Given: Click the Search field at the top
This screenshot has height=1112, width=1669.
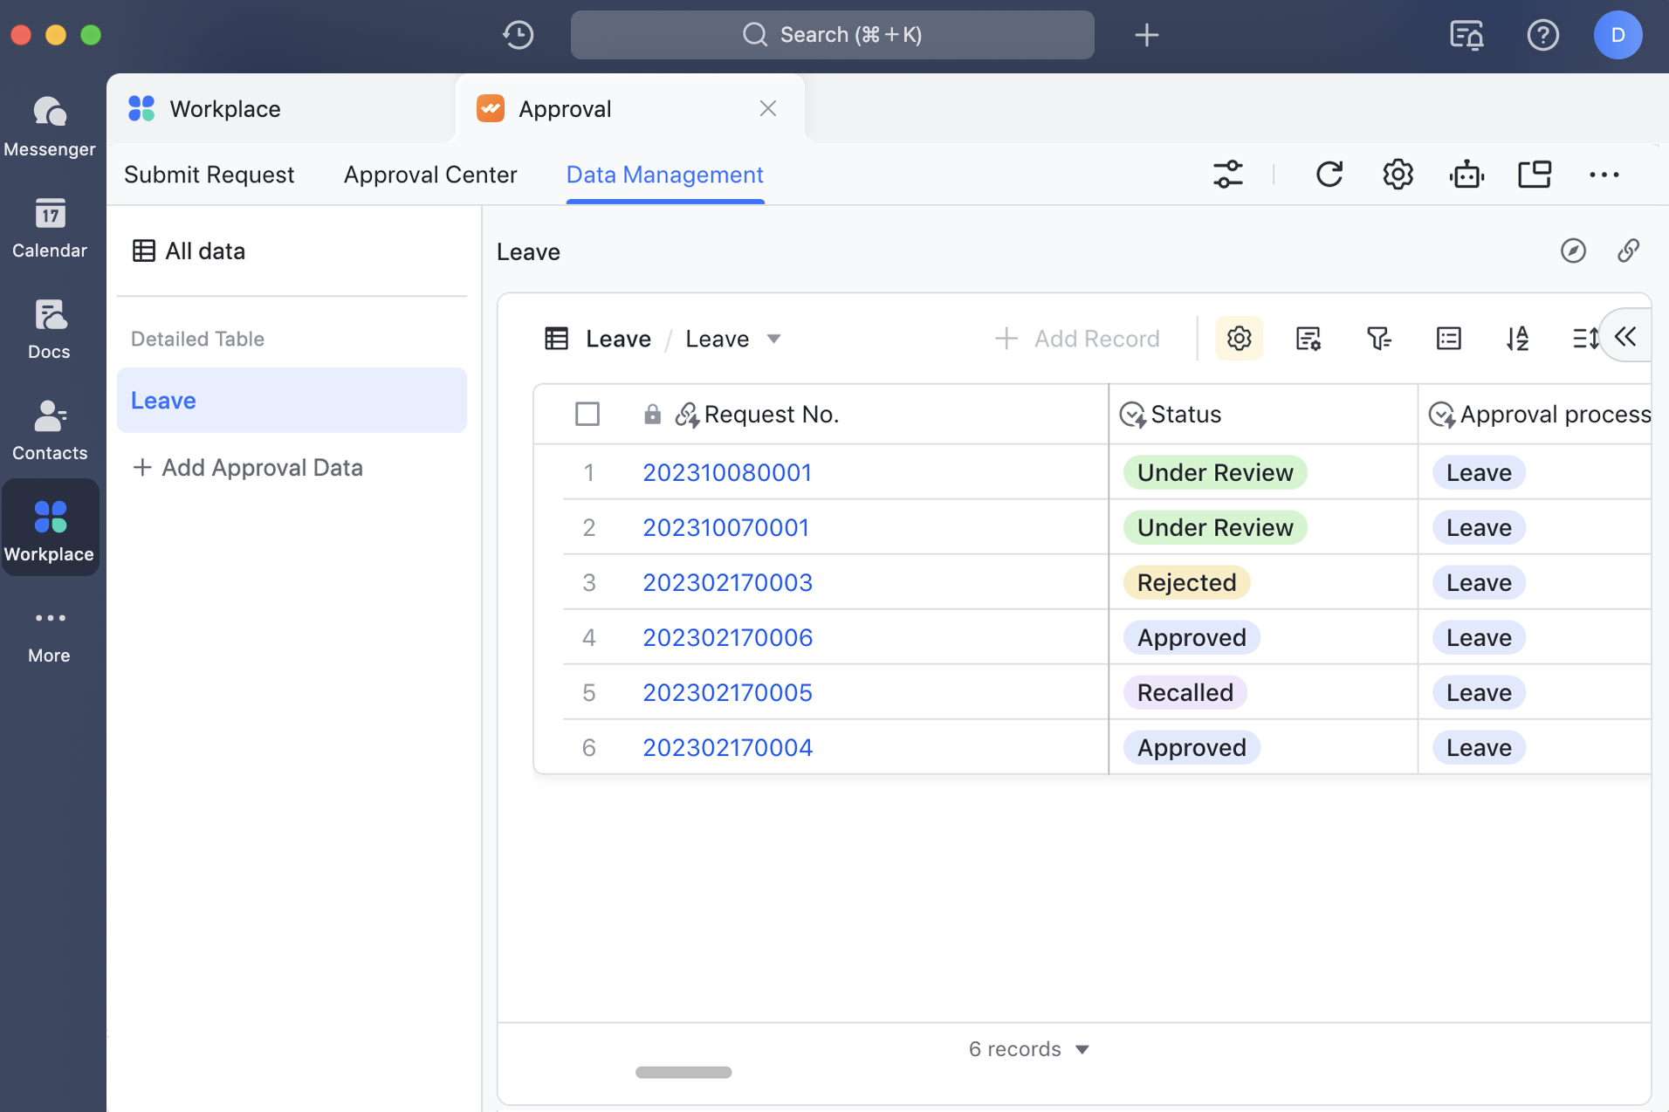Looking at the screenshot, I should click(x=832, y=35).
